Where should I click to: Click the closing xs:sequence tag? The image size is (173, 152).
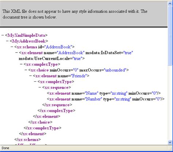coord(57,105)
